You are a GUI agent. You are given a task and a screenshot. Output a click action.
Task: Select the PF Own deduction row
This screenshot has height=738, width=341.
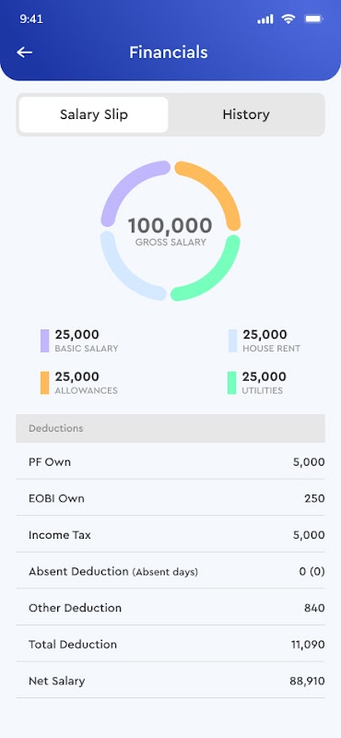coord(170,462)
